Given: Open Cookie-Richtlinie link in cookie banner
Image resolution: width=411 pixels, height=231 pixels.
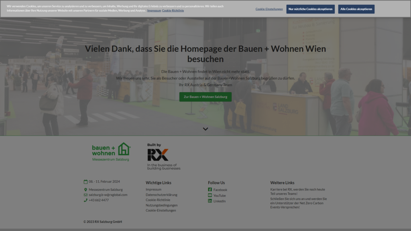Looking at the screenshot, I should tap(173, 10).
